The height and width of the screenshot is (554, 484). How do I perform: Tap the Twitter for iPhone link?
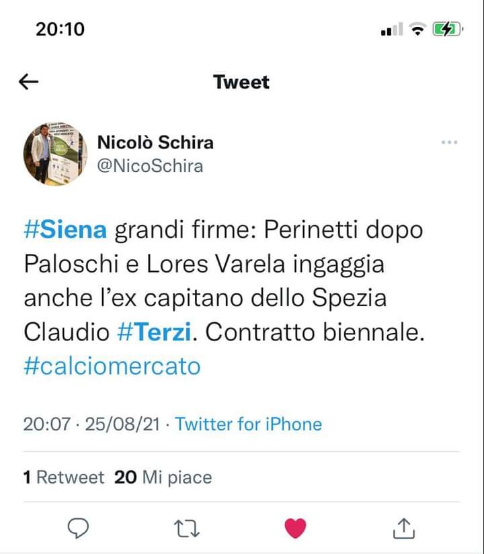pyautogui.click(x=249, y=424)
